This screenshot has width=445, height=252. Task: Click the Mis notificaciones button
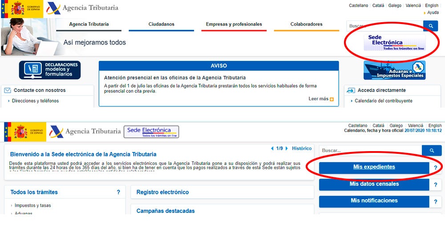click(374, 201)
